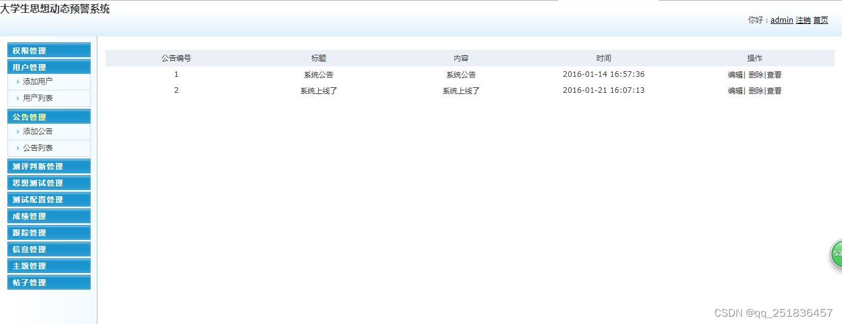View announcement 系统公告 via 查看

(x=774, y=74)
